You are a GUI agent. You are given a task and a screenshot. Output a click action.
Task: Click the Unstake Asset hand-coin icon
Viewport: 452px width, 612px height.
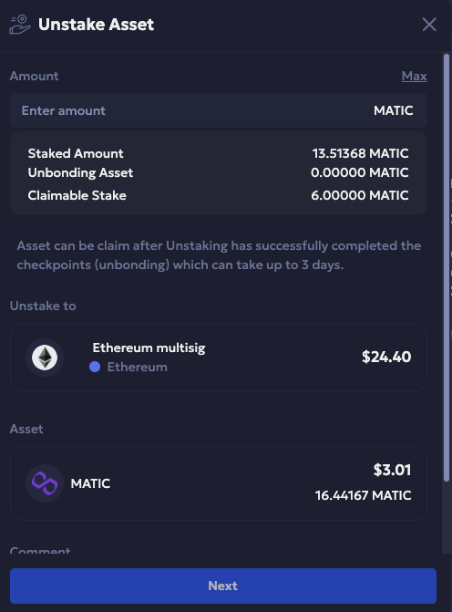coord(19,25)
